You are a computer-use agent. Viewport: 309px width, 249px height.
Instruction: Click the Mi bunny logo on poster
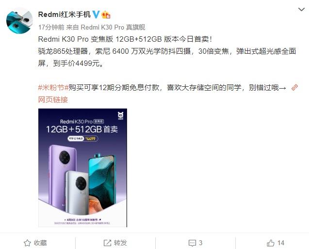(x=121, y=116)
